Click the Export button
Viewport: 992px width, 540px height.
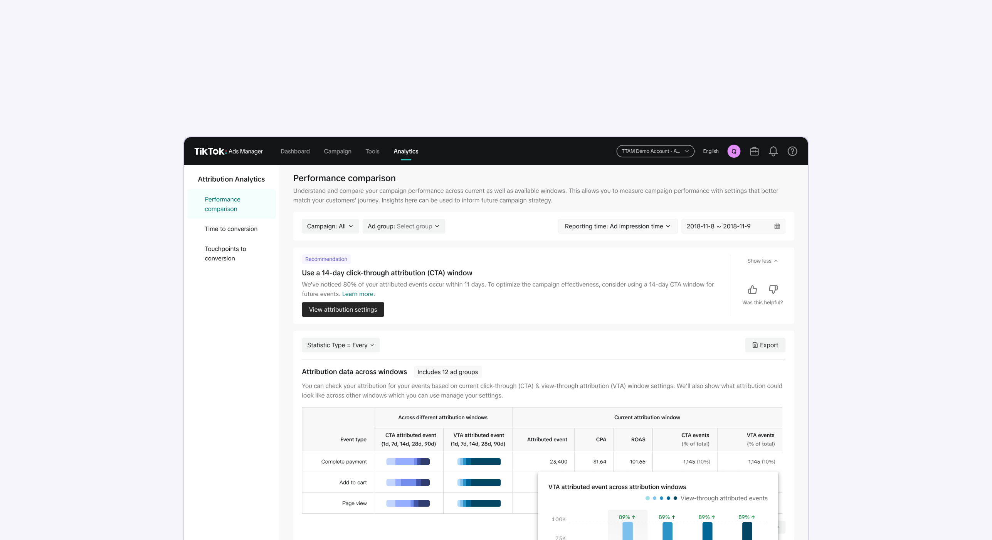765,345
